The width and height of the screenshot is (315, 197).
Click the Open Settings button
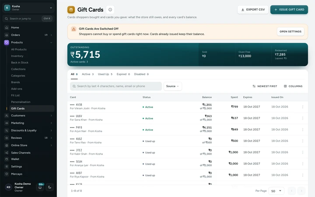pyautogui.click(x=290, y=32)
